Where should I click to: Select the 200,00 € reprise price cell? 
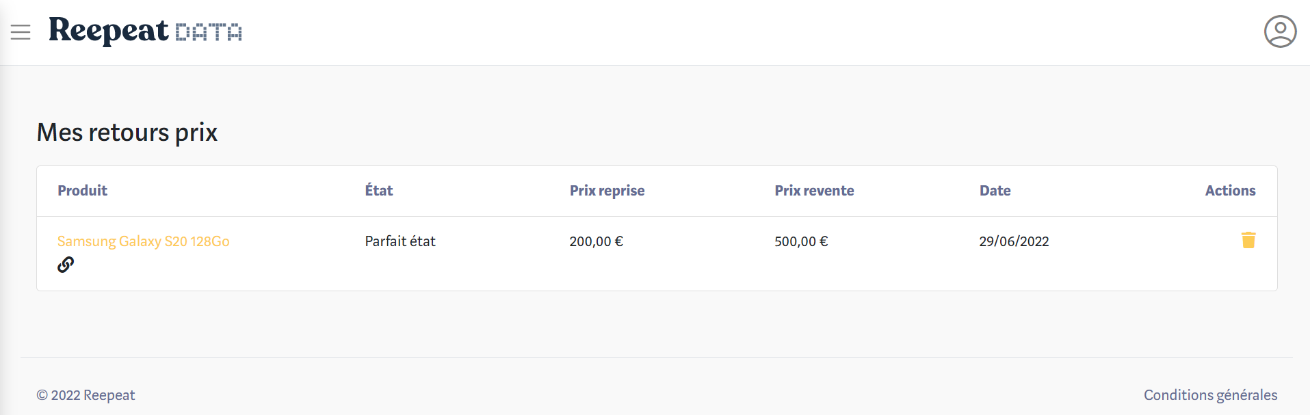click(x=596, y=241)
